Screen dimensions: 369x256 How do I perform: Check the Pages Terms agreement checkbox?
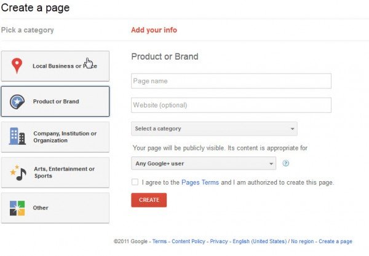click(135, 182)
